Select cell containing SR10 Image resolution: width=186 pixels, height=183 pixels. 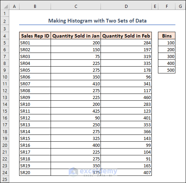(35, 104)
